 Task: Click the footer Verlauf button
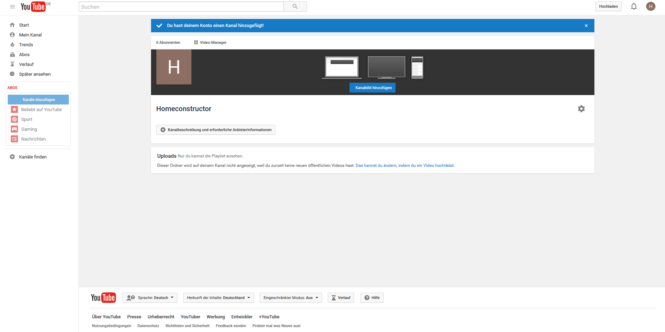pos(341,298)
